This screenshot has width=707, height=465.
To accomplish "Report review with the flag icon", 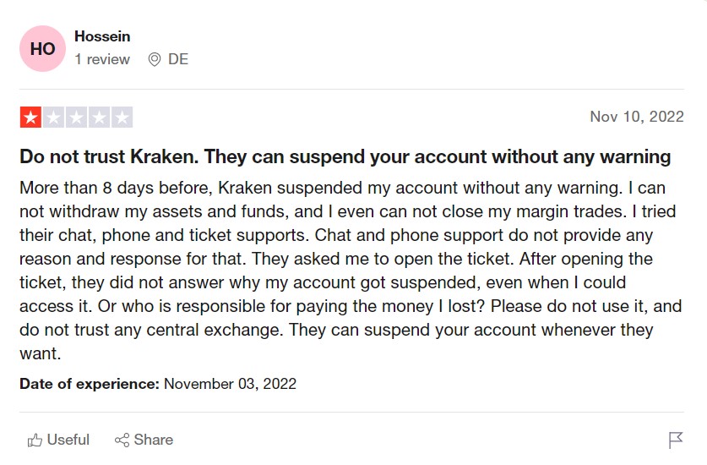I will (676, 440).
